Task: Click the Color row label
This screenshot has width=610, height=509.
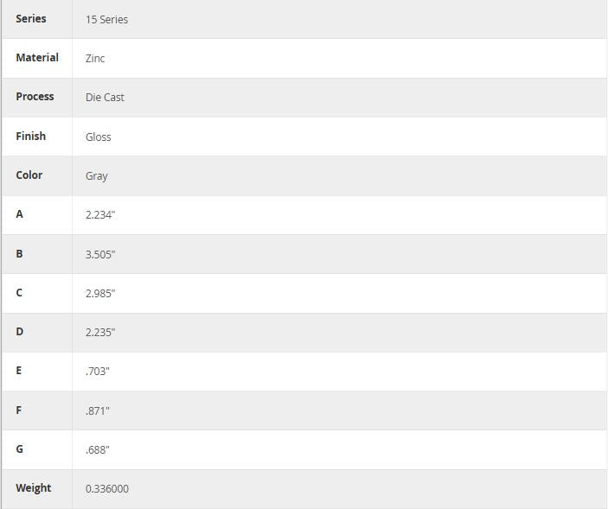Action: click(x=29, y=175)
